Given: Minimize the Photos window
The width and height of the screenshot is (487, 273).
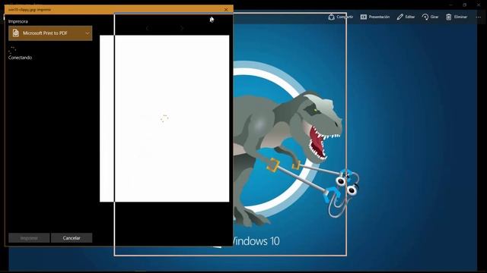Looking at the screenshot, I should 451,5.
